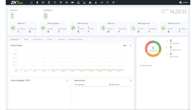Viewport: 196px width, 110px height.
Task: Open the Day period dropdown
Action: click(125, 45)
